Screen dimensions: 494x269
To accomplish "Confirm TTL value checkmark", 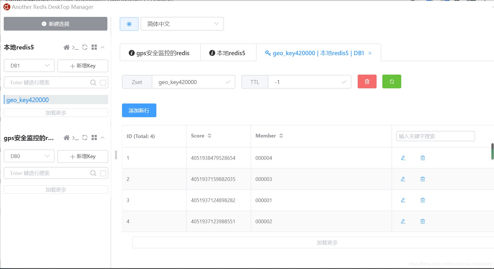I will [344, 82].
